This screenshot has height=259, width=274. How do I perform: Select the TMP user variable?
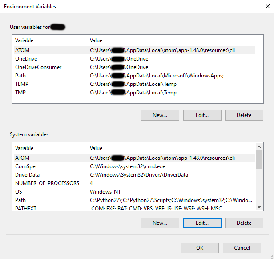click(x=21, y=93)
